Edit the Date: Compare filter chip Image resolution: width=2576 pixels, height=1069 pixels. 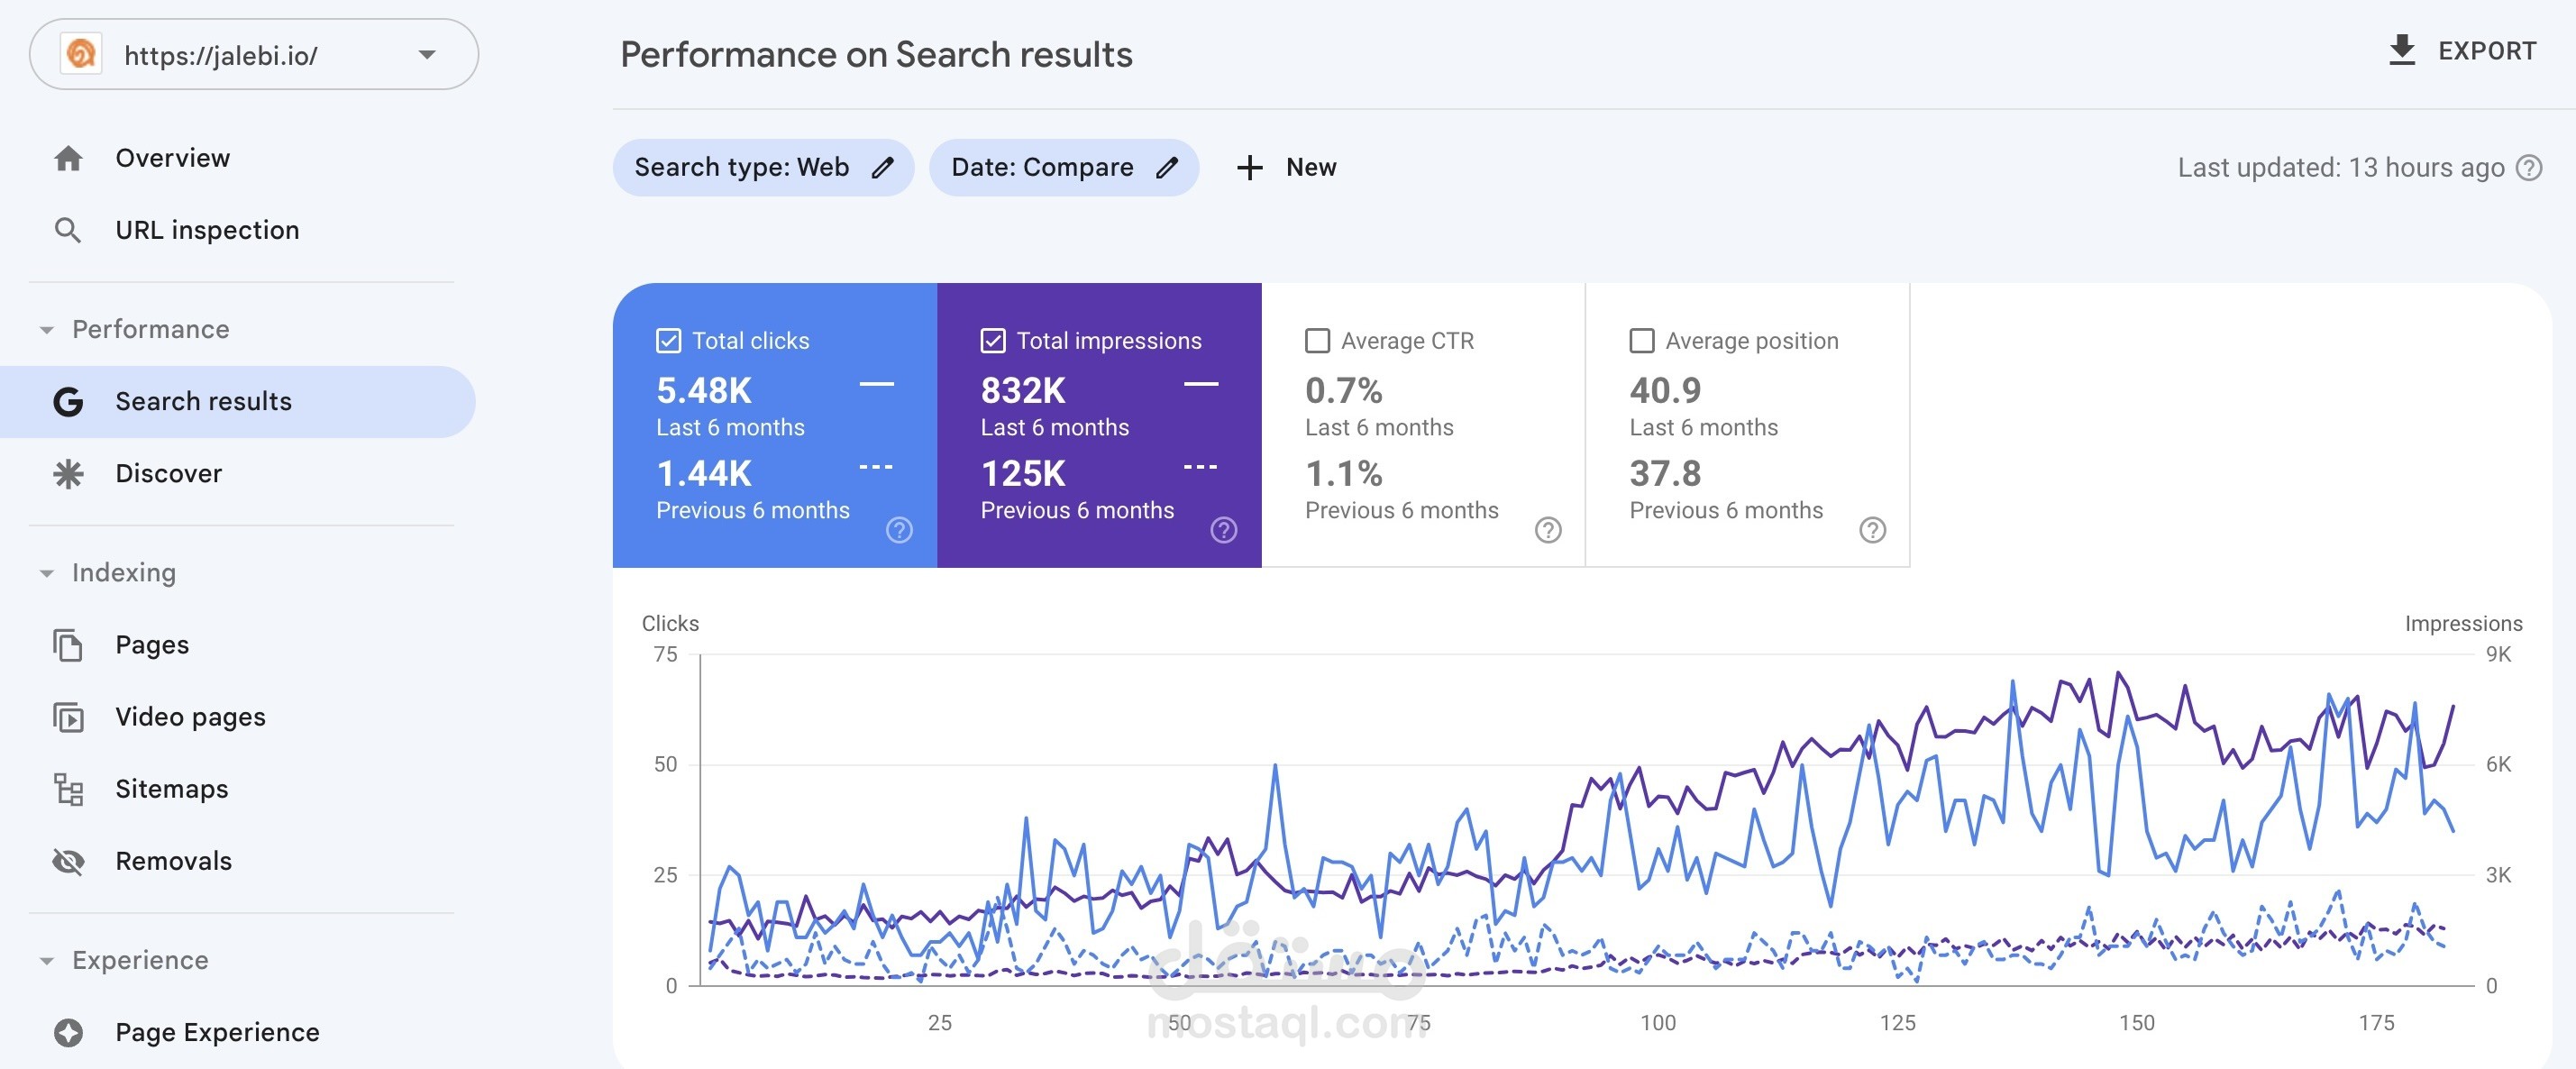tap(1064, 168)
